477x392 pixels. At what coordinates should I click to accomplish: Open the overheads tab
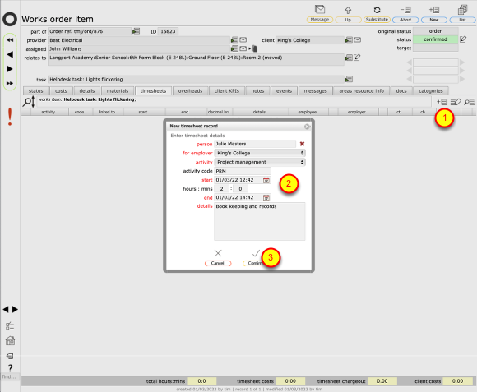(x=191, y=91)
